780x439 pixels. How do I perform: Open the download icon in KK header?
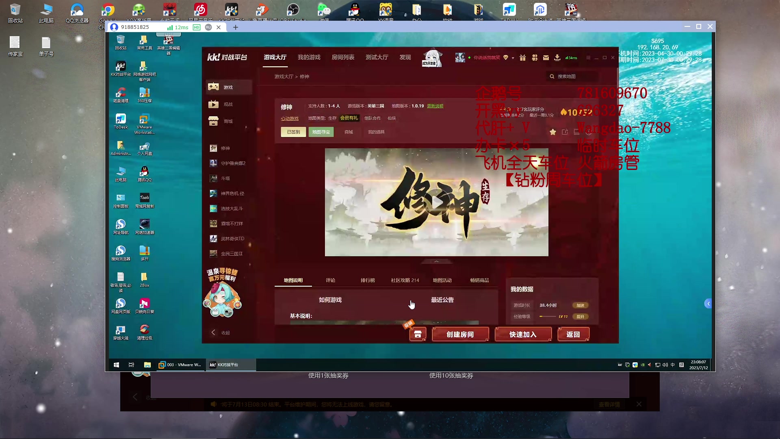pyautogui.click(x=557, y=58)
